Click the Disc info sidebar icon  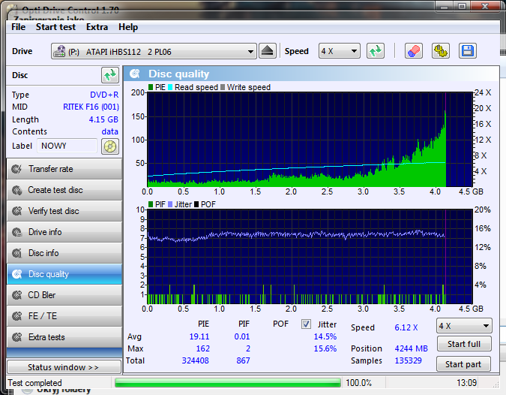tap(16, 253)
